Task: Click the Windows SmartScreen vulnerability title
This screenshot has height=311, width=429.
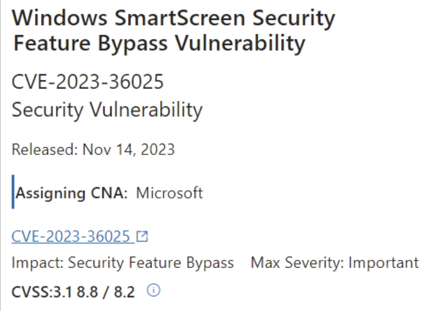Action: [174, 31]
